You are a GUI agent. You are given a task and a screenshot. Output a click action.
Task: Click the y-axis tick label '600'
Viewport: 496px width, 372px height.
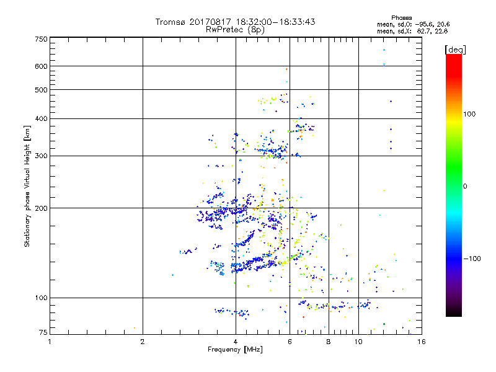[x=41, y=66]
